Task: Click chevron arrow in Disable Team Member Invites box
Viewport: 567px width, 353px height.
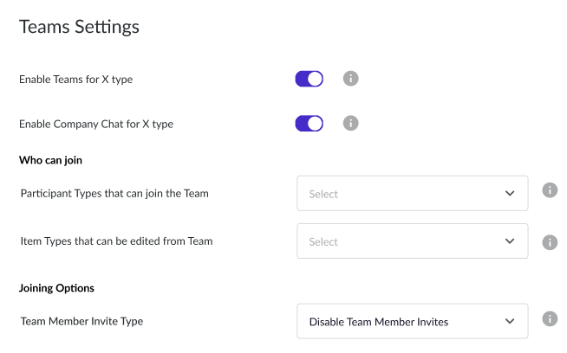Action: tap(510, 321)
